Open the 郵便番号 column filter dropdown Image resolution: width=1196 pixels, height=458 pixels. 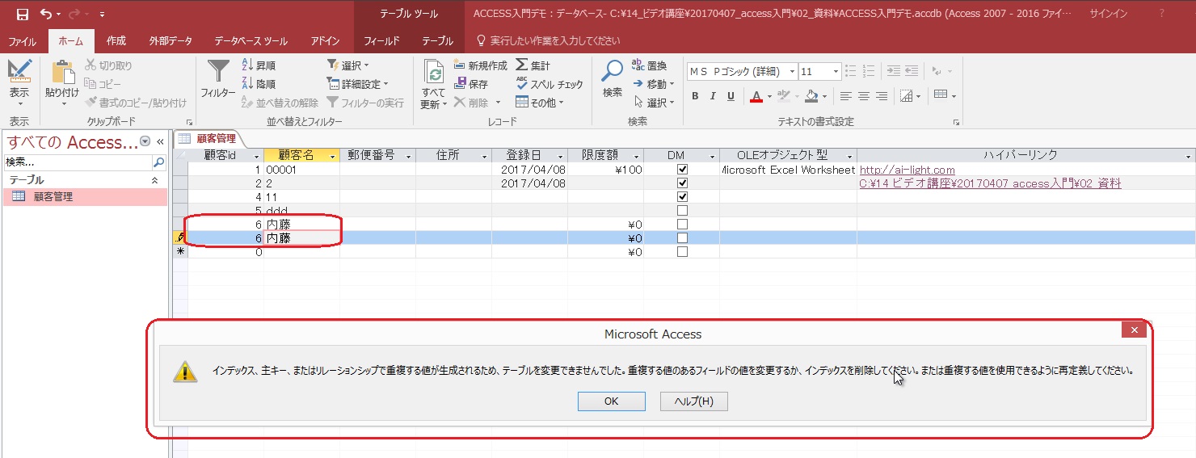click(409, 156)
